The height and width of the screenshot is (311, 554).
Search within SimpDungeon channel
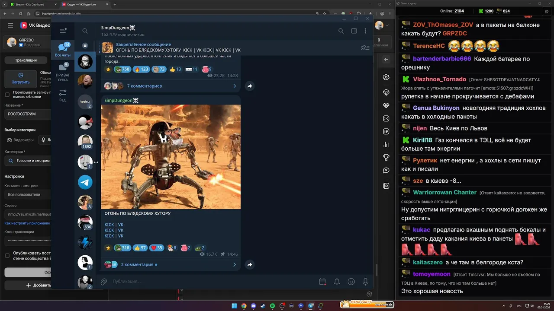tap(341, 31)
